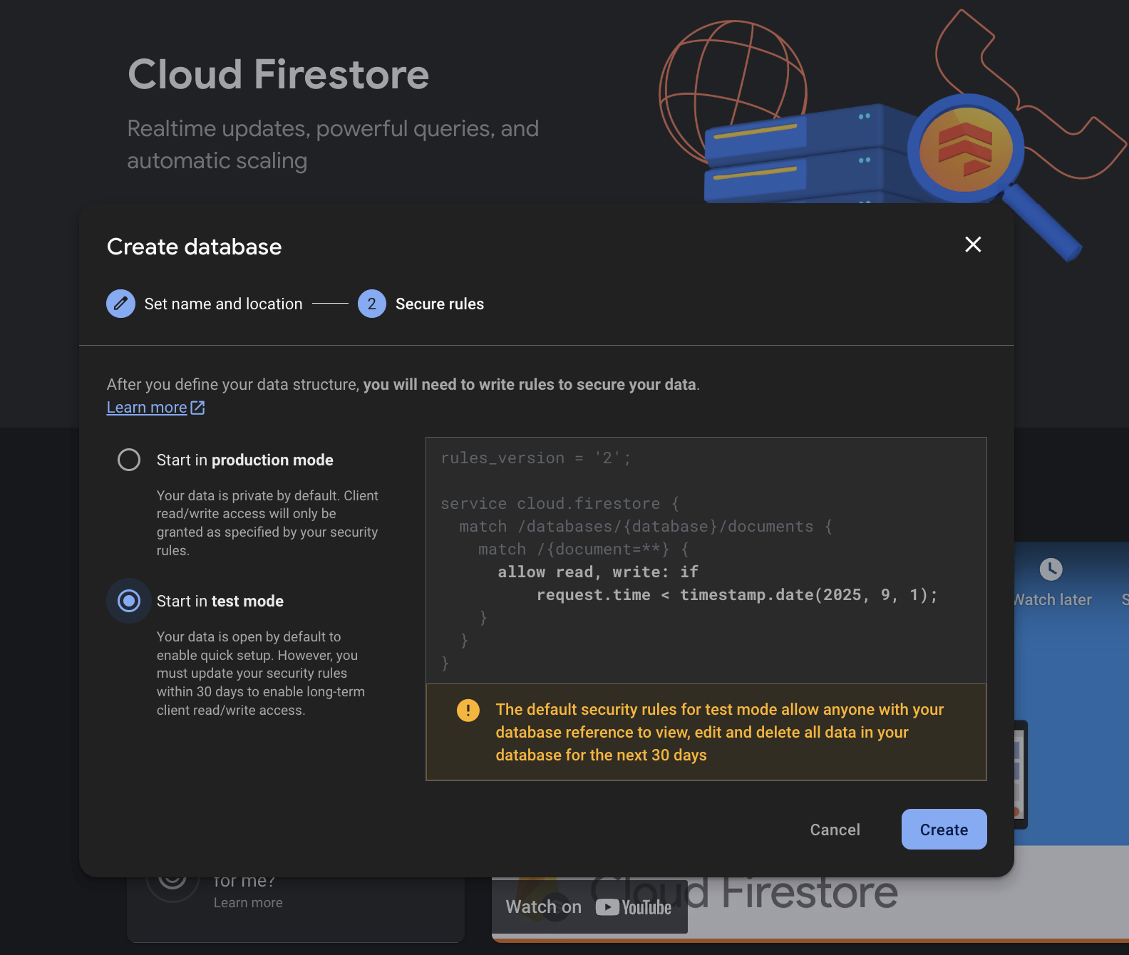This screenshot has width=1129, height=955.
Task: Click the 'match /databases/{database}/documents' line
Action: 646,527
